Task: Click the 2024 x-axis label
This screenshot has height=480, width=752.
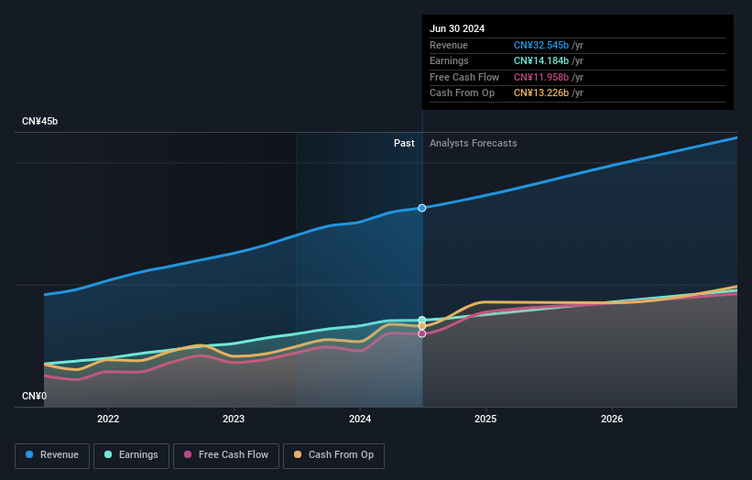Action: pos(360,419)
